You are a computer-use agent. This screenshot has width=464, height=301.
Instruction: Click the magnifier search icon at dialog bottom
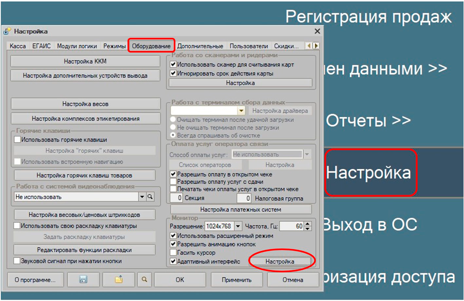coord(145,280)
